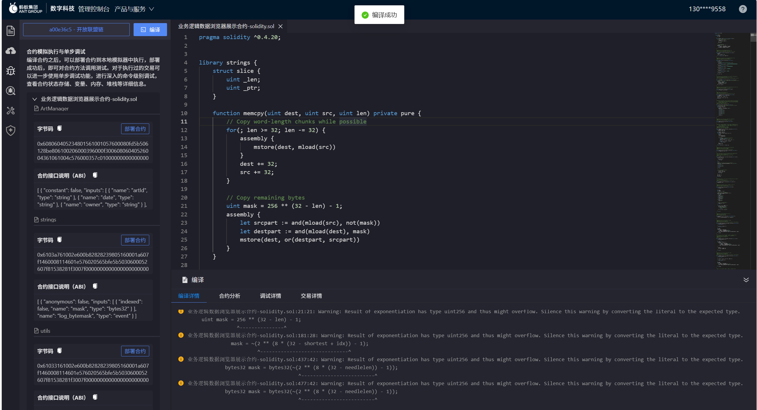Collapse the 编译 output panel with the double chevron
Image resolution: width=757 pixels, height=410 pixels.
[x=746, y=280]
